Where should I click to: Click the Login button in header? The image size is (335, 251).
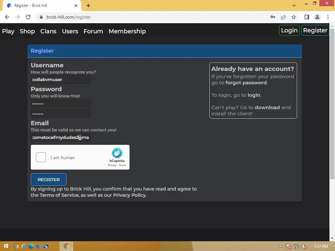click(x=289, y=30)
